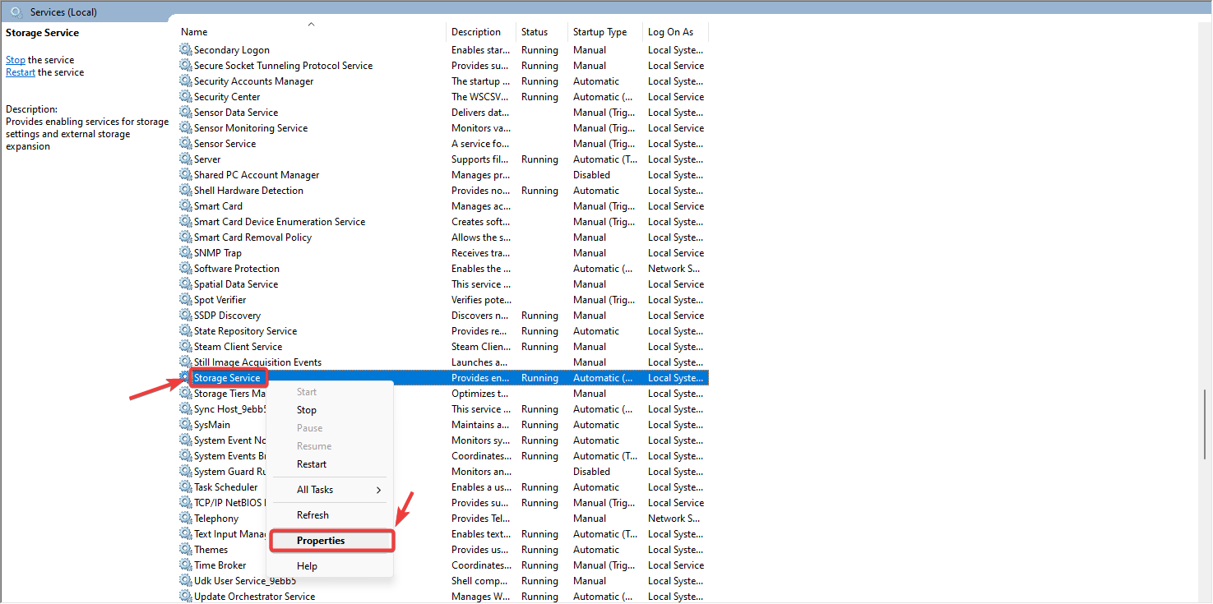Screen dimensions: 1213x604
Task: Click the Services (Local) header icon
Action: 16,12
